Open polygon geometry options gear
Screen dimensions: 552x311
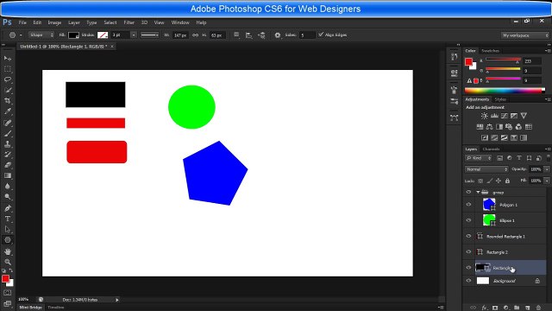tap(278, 35)
